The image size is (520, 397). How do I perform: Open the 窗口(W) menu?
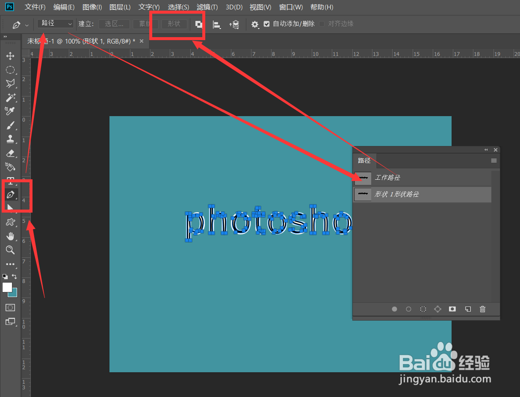[291, 7]
